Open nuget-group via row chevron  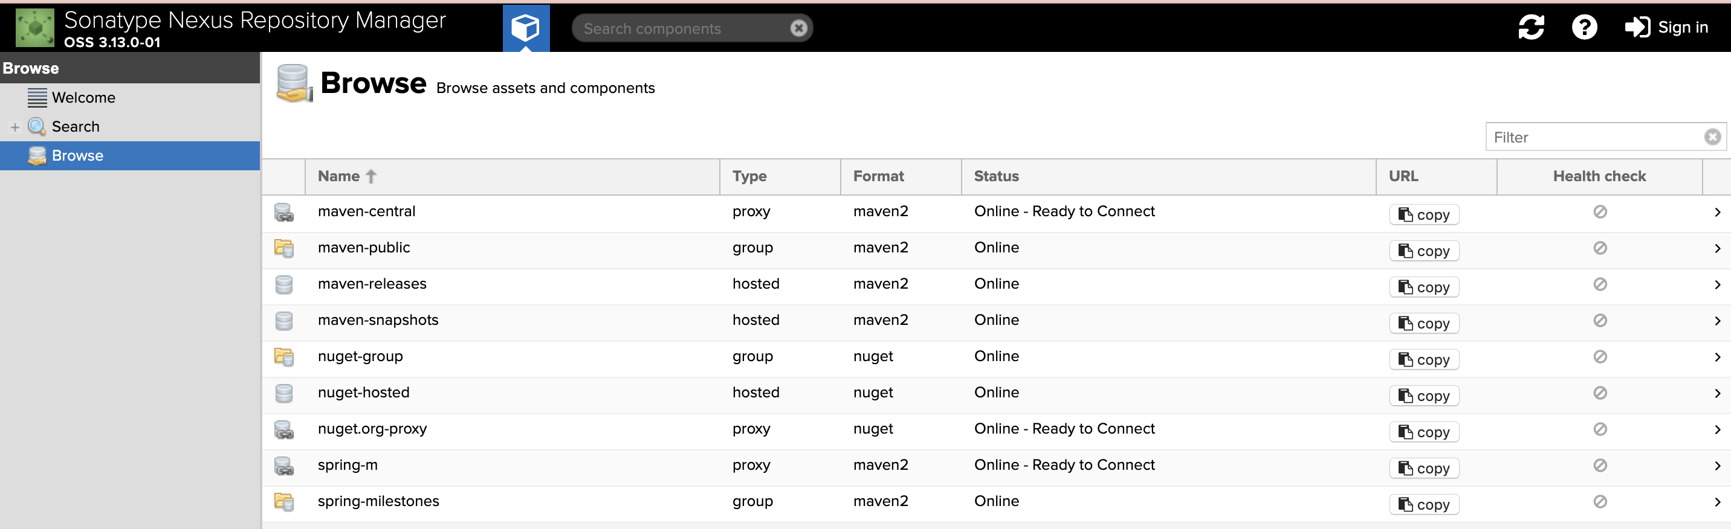click(1718, 357)
